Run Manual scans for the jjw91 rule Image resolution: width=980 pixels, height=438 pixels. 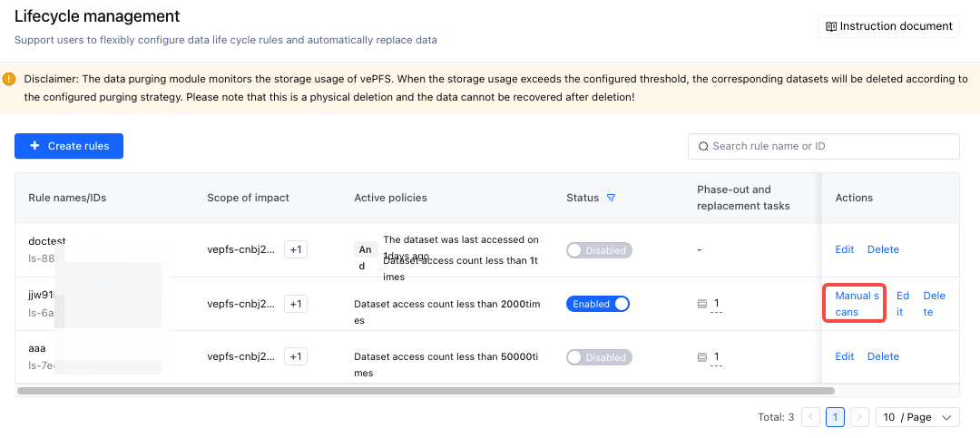857,304
